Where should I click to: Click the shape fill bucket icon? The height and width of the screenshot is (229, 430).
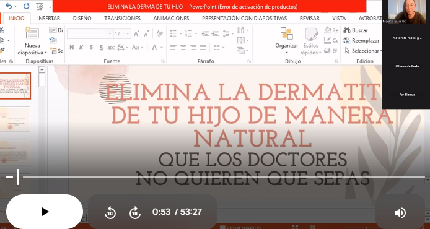point(328,30)
